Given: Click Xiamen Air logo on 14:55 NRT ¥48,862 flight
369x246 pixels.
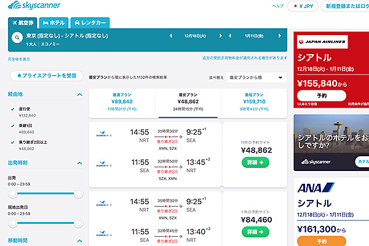Looking at the screenshot, I should click(x=104, y=134).
